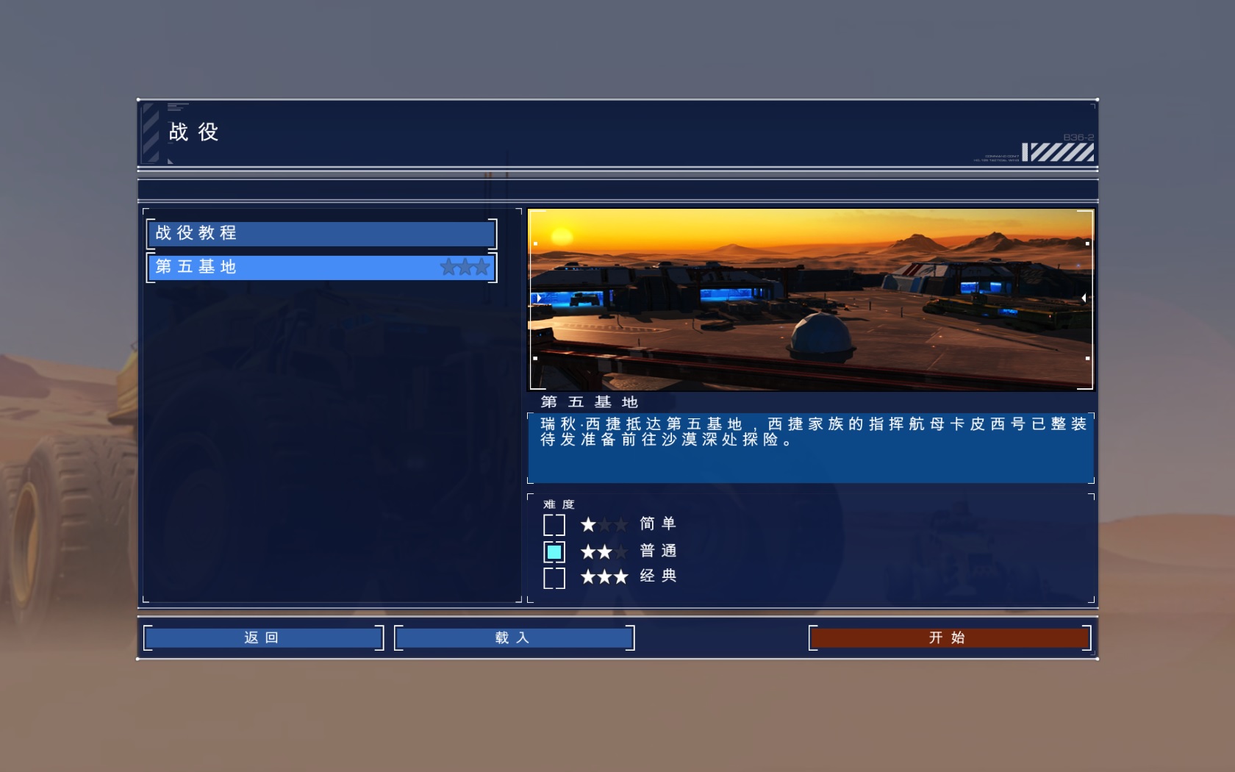Click the three-star icon beside 经典

click(x=604, y=577)
